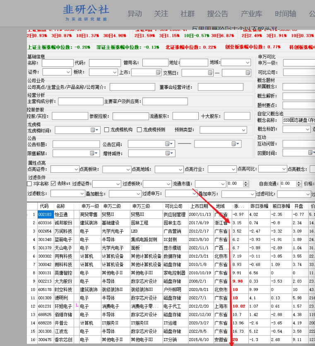Click the 十大股东 input field
The height and width of the screenshot is (346, 315).
[x=237, y=116]
